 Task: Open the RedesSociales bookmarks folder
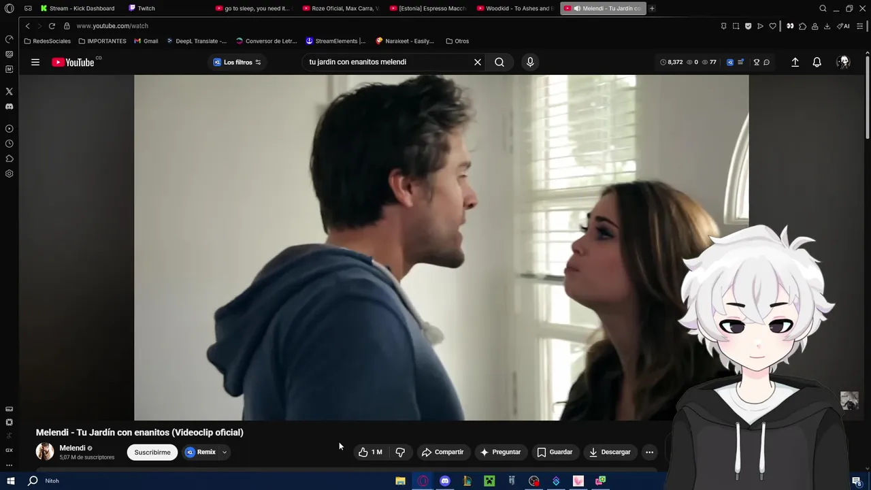coord(47,41)
